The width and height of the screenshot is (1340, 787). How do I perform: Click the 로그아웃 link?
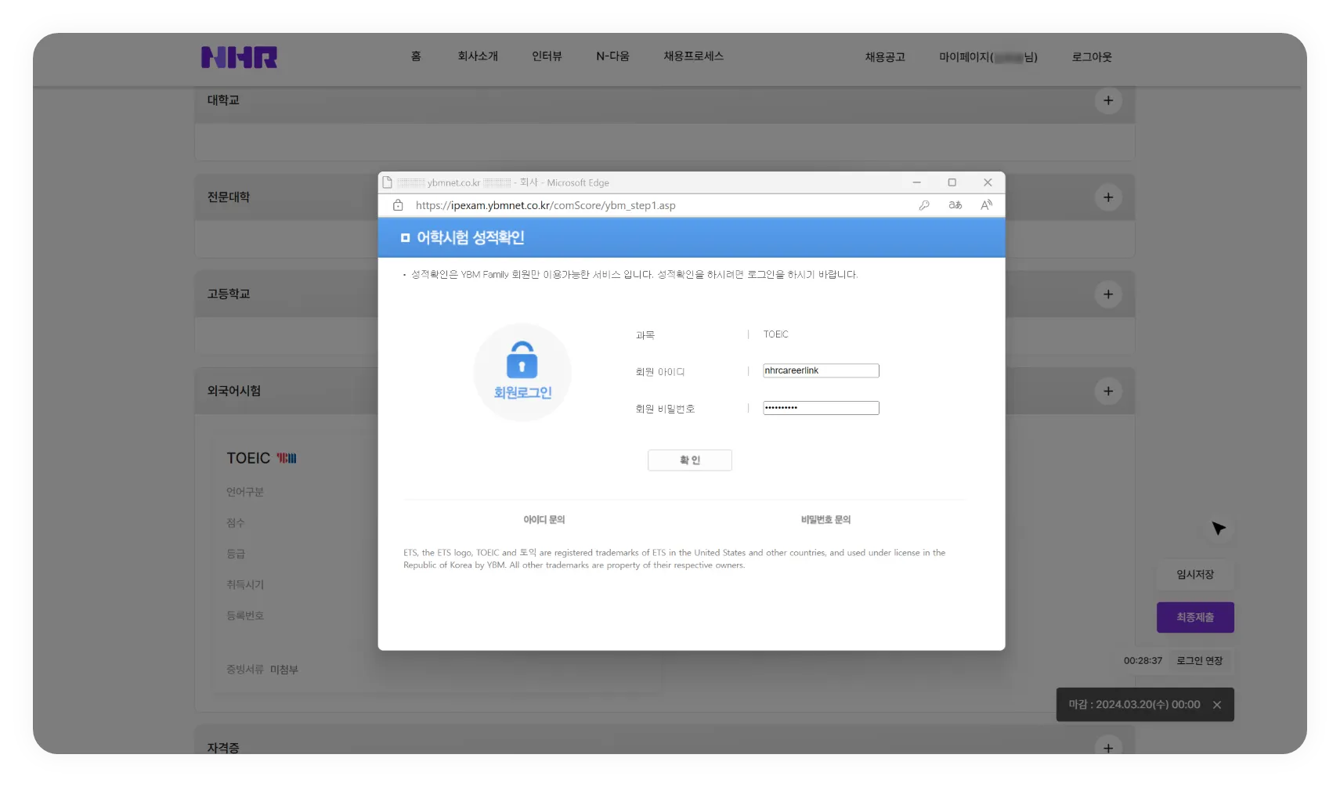[1092, 57]
